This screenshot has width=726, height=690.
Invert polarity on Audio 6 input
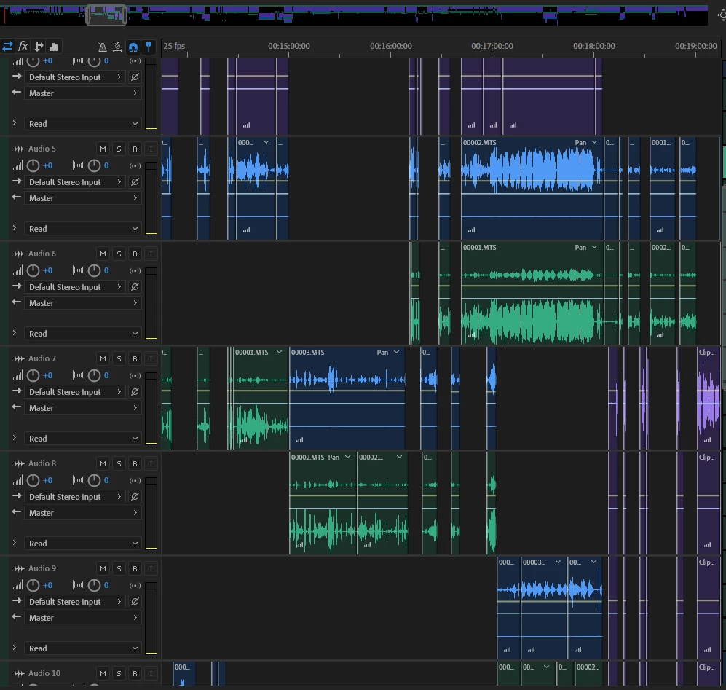[135, 287]
